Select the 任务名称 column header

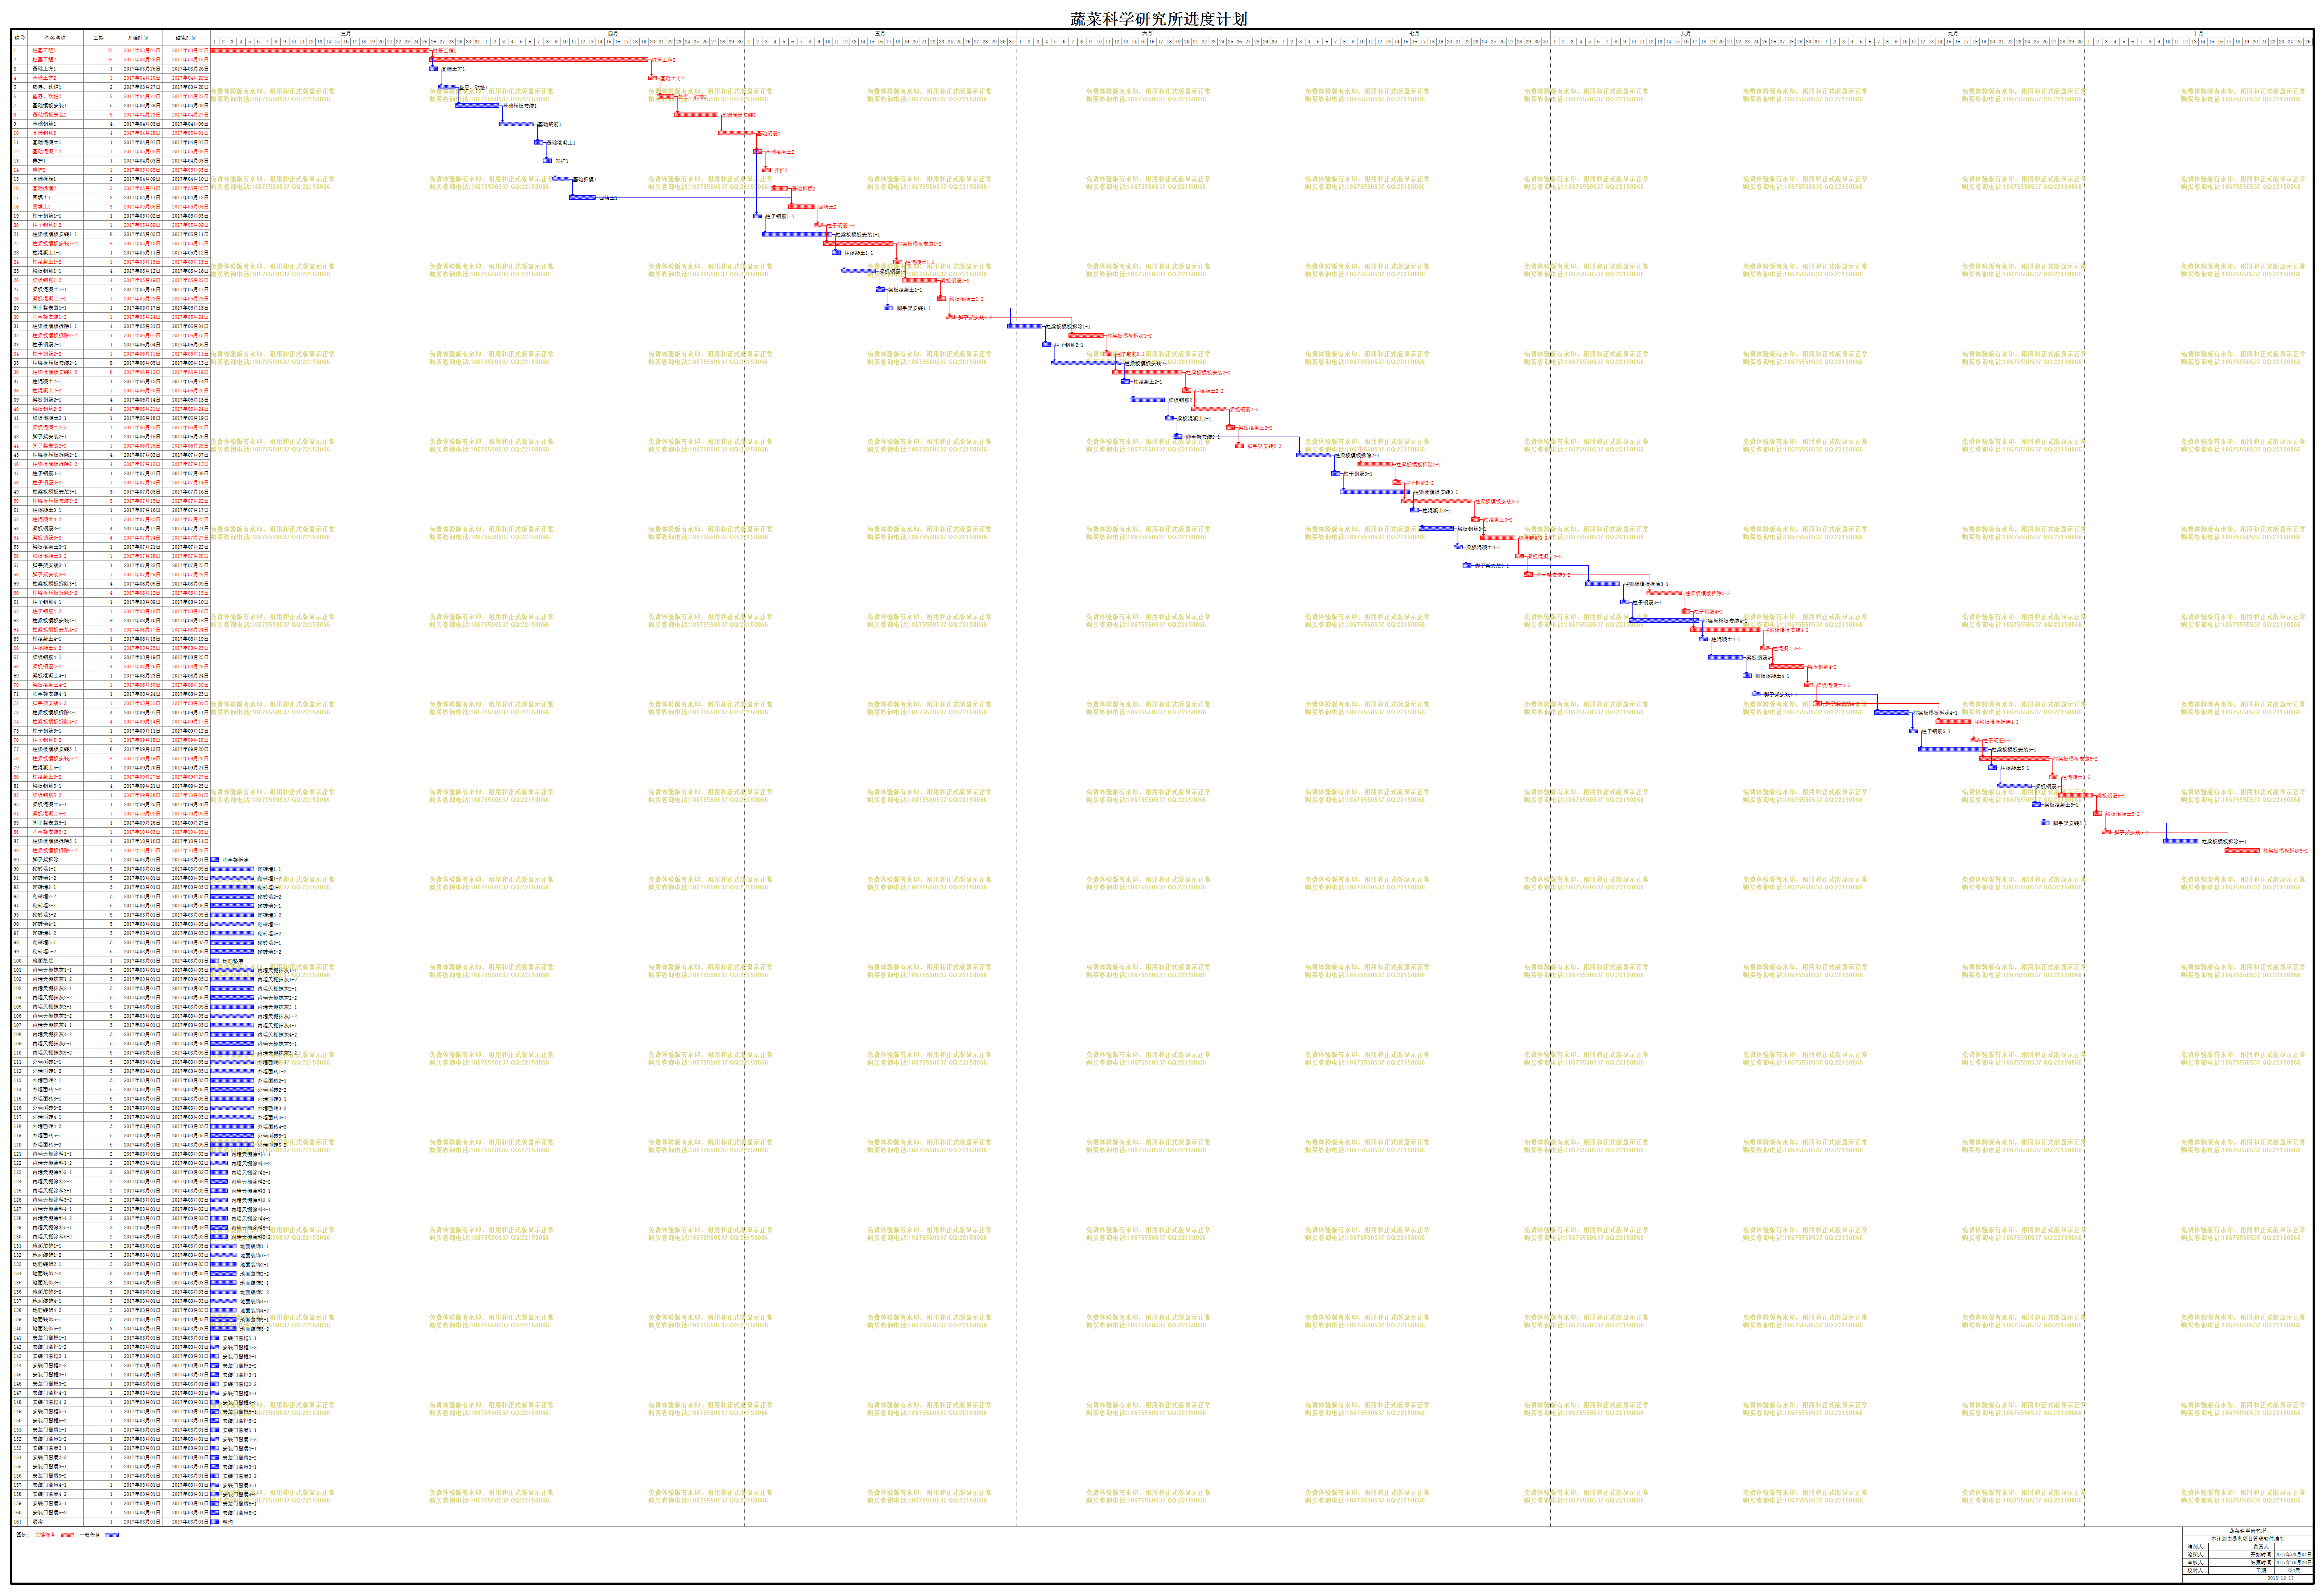click(x=55, y=38)
